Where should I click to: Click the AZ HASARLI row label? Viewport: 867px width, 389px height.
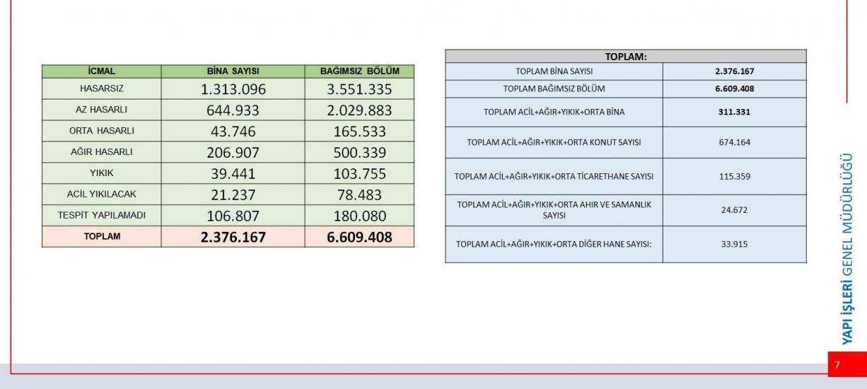click(x=102, y=110)
